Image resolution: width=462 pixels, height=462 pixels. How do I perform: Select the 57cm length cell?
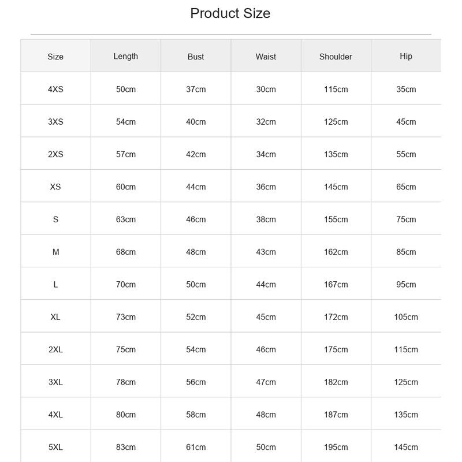[x=126, y=154]
